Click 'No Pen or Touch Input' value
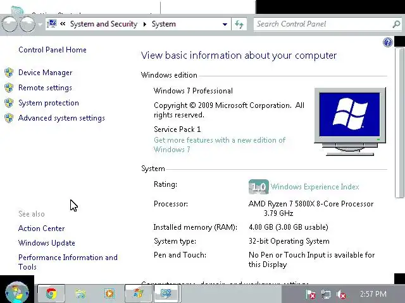This screenshot has width=405, height=303. coord(312,259)
